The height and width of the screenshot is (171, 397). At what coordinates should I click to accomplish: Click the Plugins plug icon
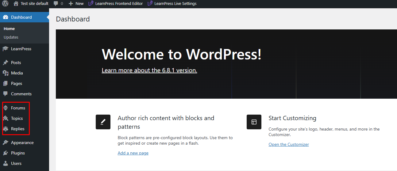6,153
